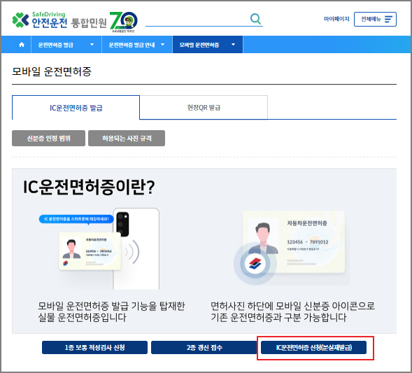Click the hamburger icon in 전체메뉴
The image size is (412, 373).
point(388,19)
